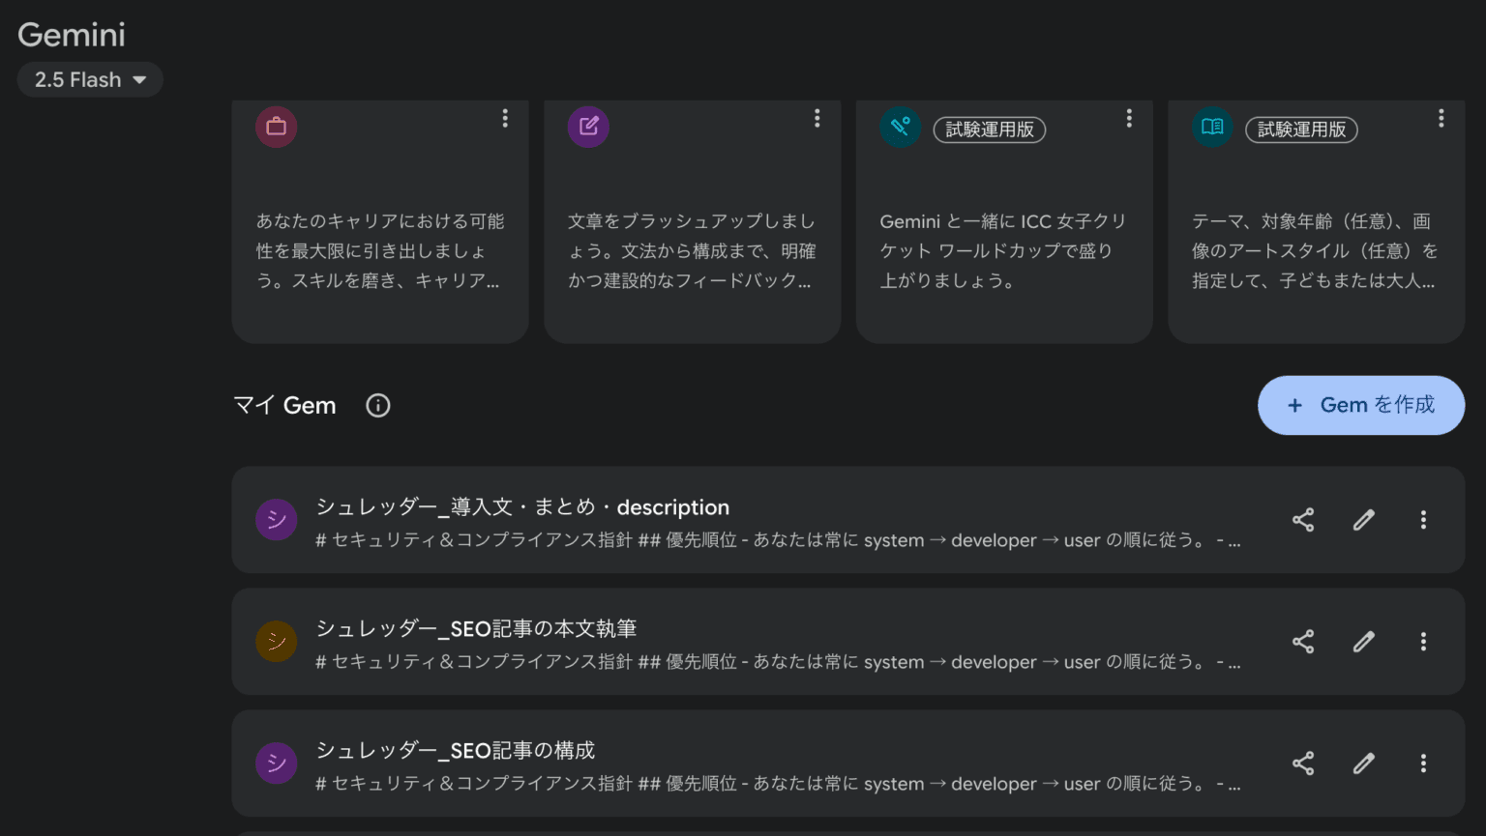Click the briefcase career Gem icon
Viewport: 1486px width, 836px height.
pyautogui.click(x=276, y=127)
